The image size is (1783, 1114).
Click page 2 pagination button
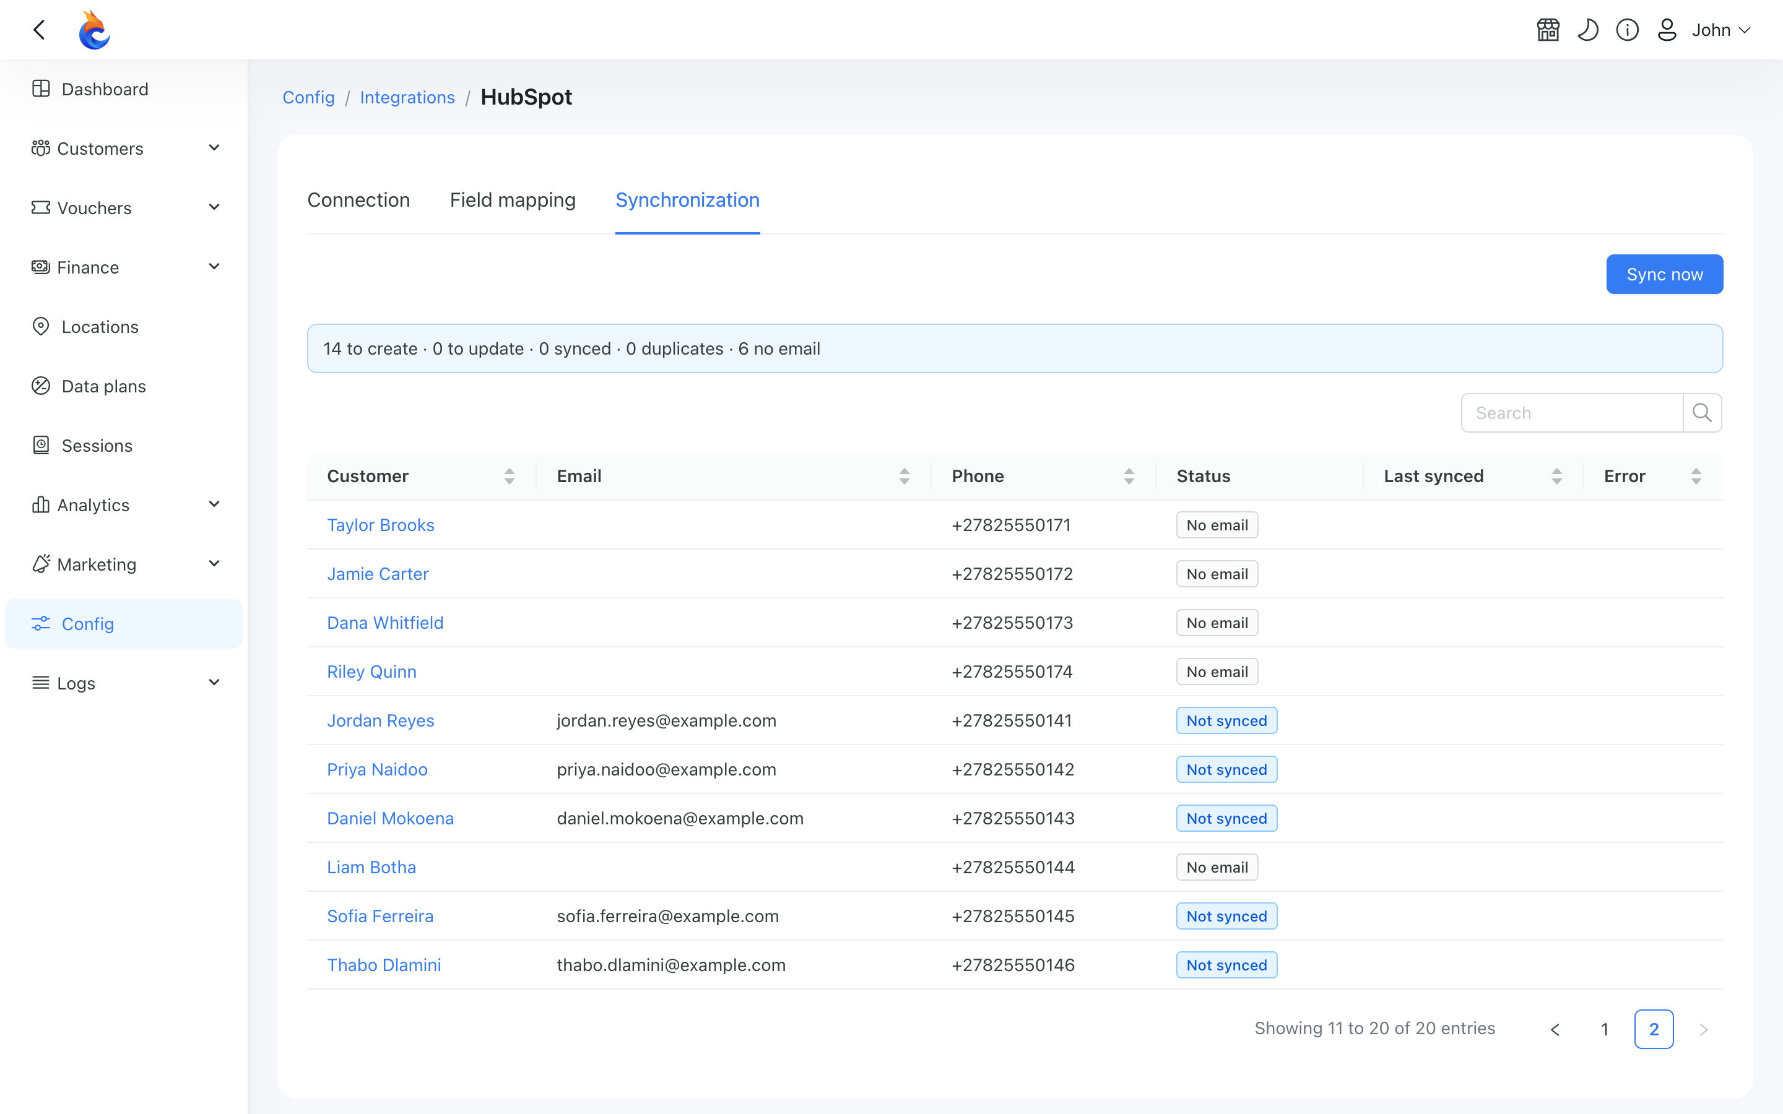click(1654, 1029)
